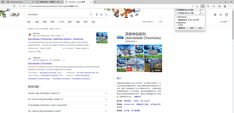
Task: Click the read aloud icon in address bar
Action: pos(192,6)
